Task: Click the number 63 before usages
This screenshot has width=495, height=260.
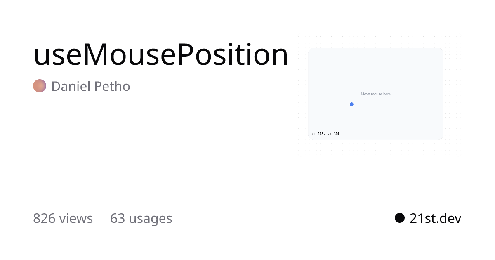Action: pyautogui.click(x=118, y=218)
